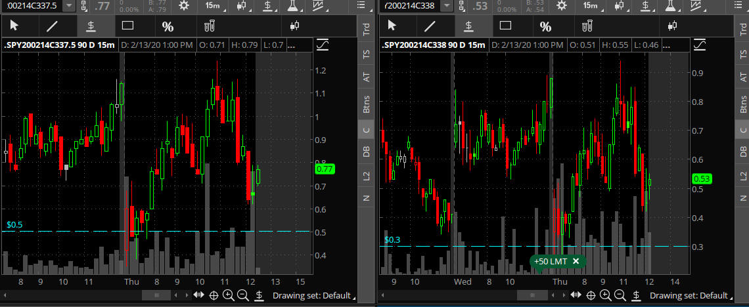Click the expand-time-axis arrows icon under the right chart

click(x=576, y=295)
